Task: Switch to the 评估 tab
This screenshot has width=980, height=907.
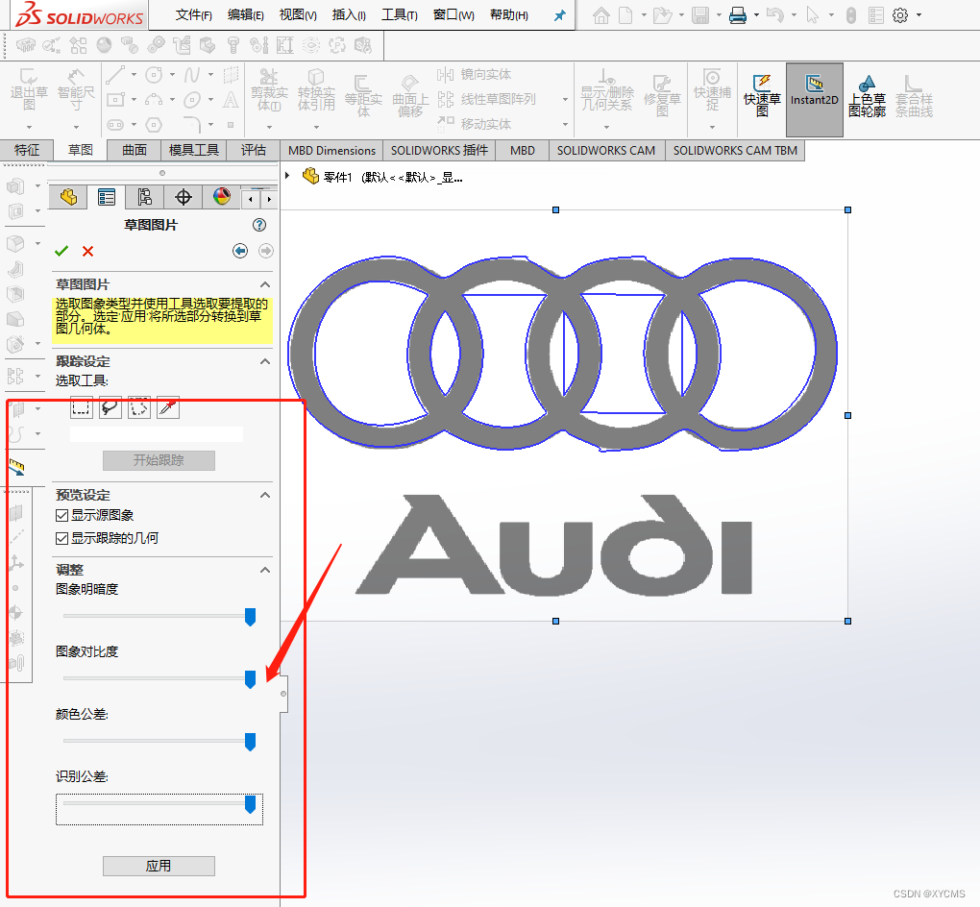Action: (x=253, y=150)
